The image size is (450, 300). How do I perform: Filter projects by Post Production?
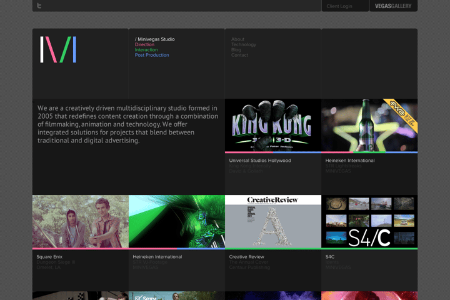click(152, 55)
